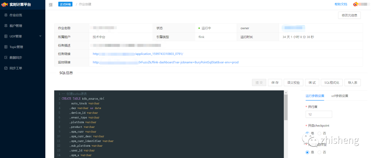Click the Topic管理 sidebar icon

tap(6, 47)
